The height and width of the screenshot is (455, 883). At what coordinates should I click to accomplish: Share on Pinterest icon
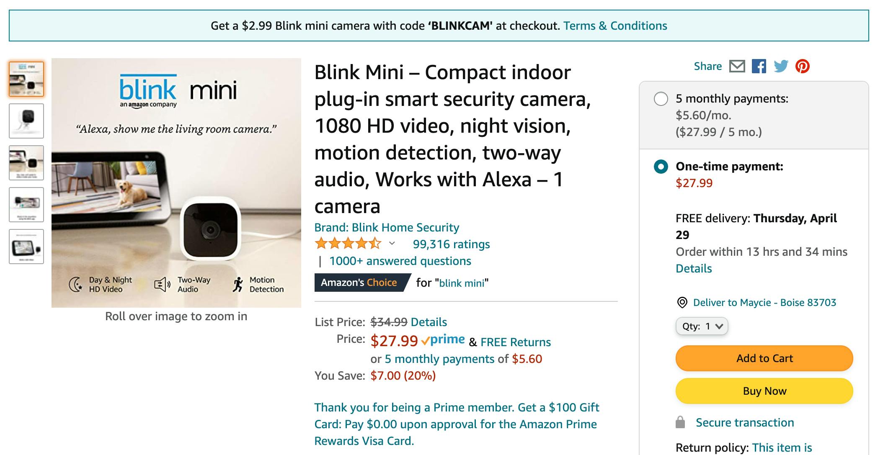803,67
